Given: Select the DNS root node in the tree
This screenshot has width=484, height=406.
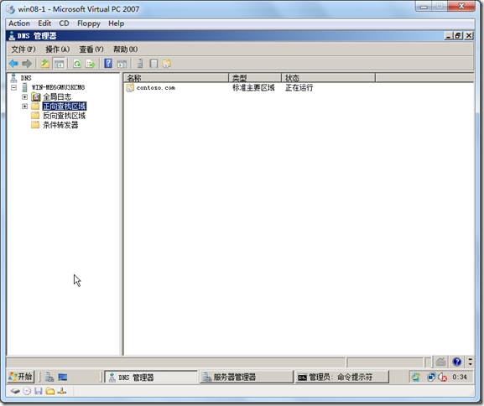Looking at the screenshot, I should coord(26,78).
